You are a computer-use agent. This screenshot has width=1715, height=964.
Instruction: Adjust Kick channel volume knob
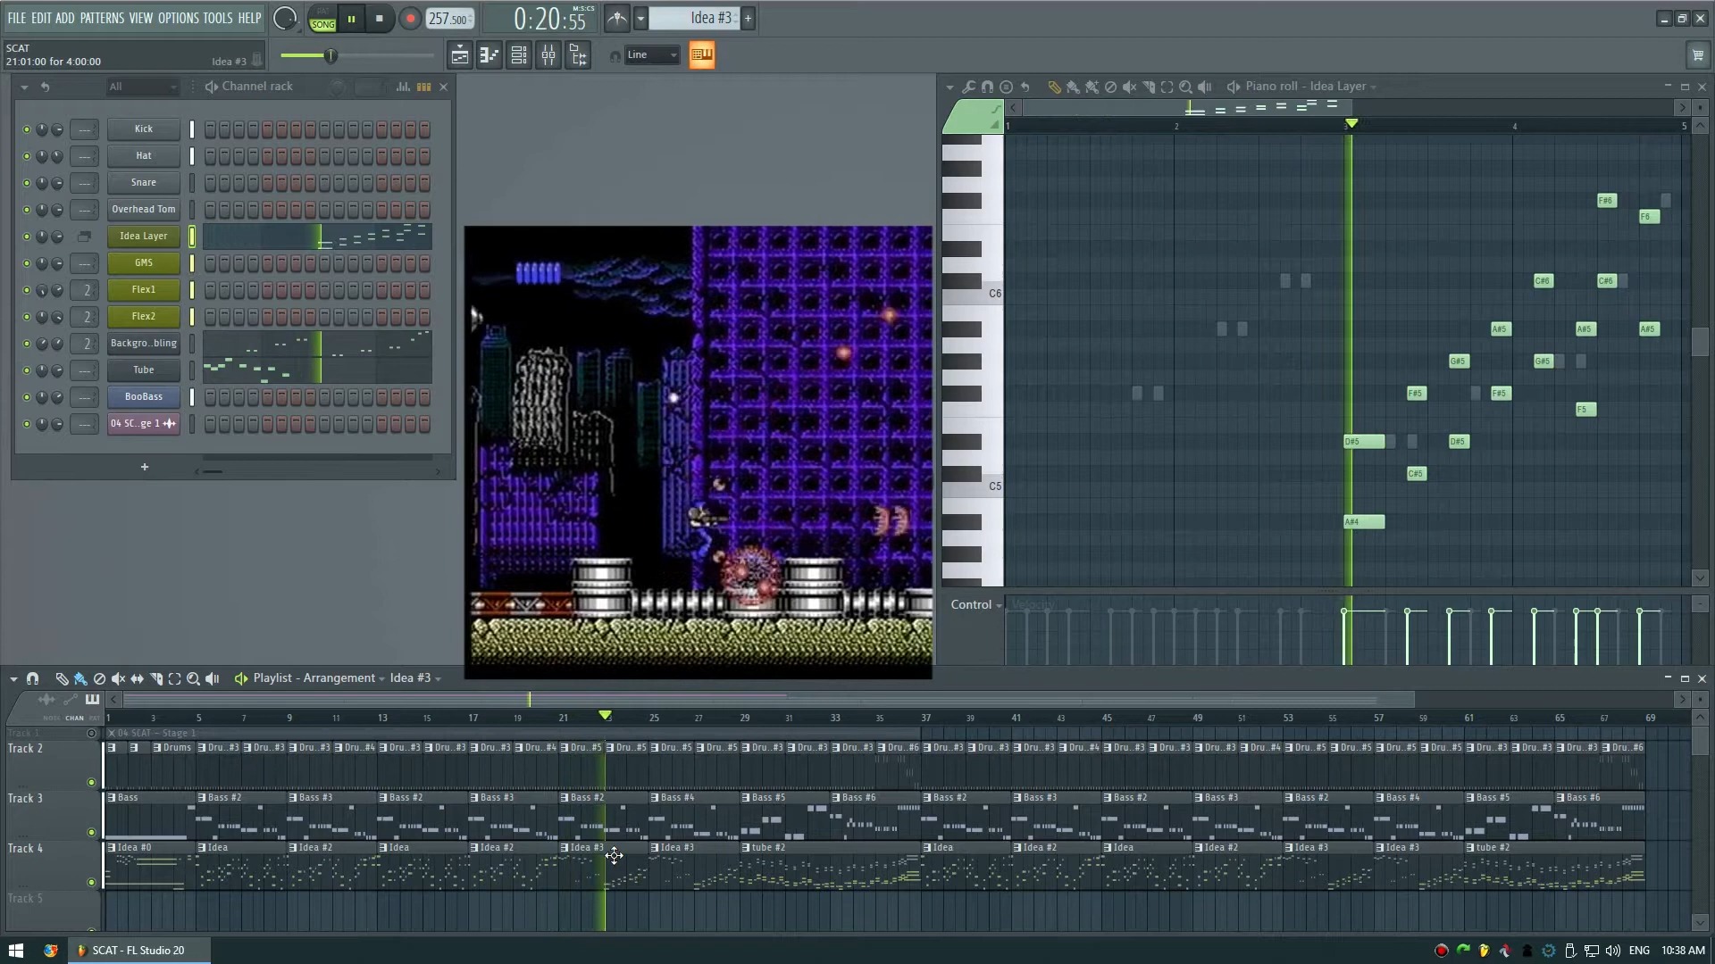[x=57, y=129]
